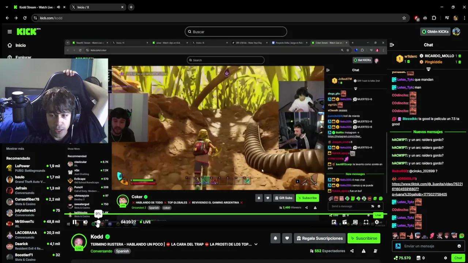Toggle the heart follow button for Kodd
The height and width of the screenshot is (263, 468).
[x=287, y=238]
